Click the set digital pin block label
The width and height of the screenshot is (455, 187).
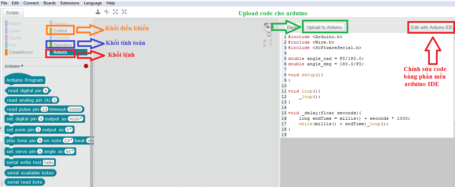(21, 119)
